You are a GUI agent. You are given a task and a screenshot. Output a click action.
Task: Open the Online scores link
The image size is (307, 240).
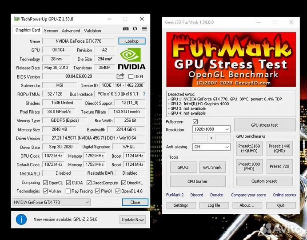click(x=284, y=195)
